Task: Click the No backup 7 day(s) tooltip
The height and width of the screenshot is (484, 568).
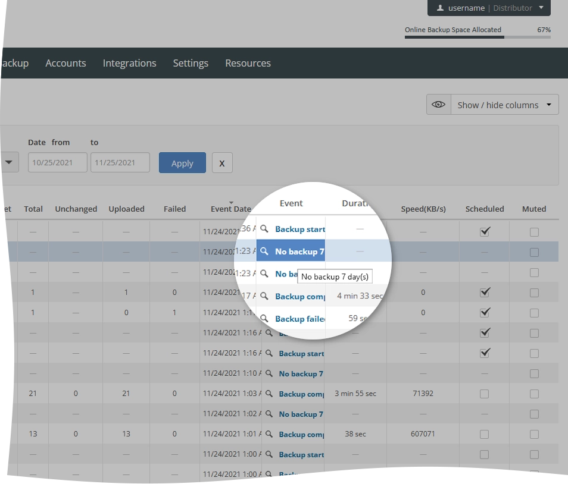Action: [335, 276]
